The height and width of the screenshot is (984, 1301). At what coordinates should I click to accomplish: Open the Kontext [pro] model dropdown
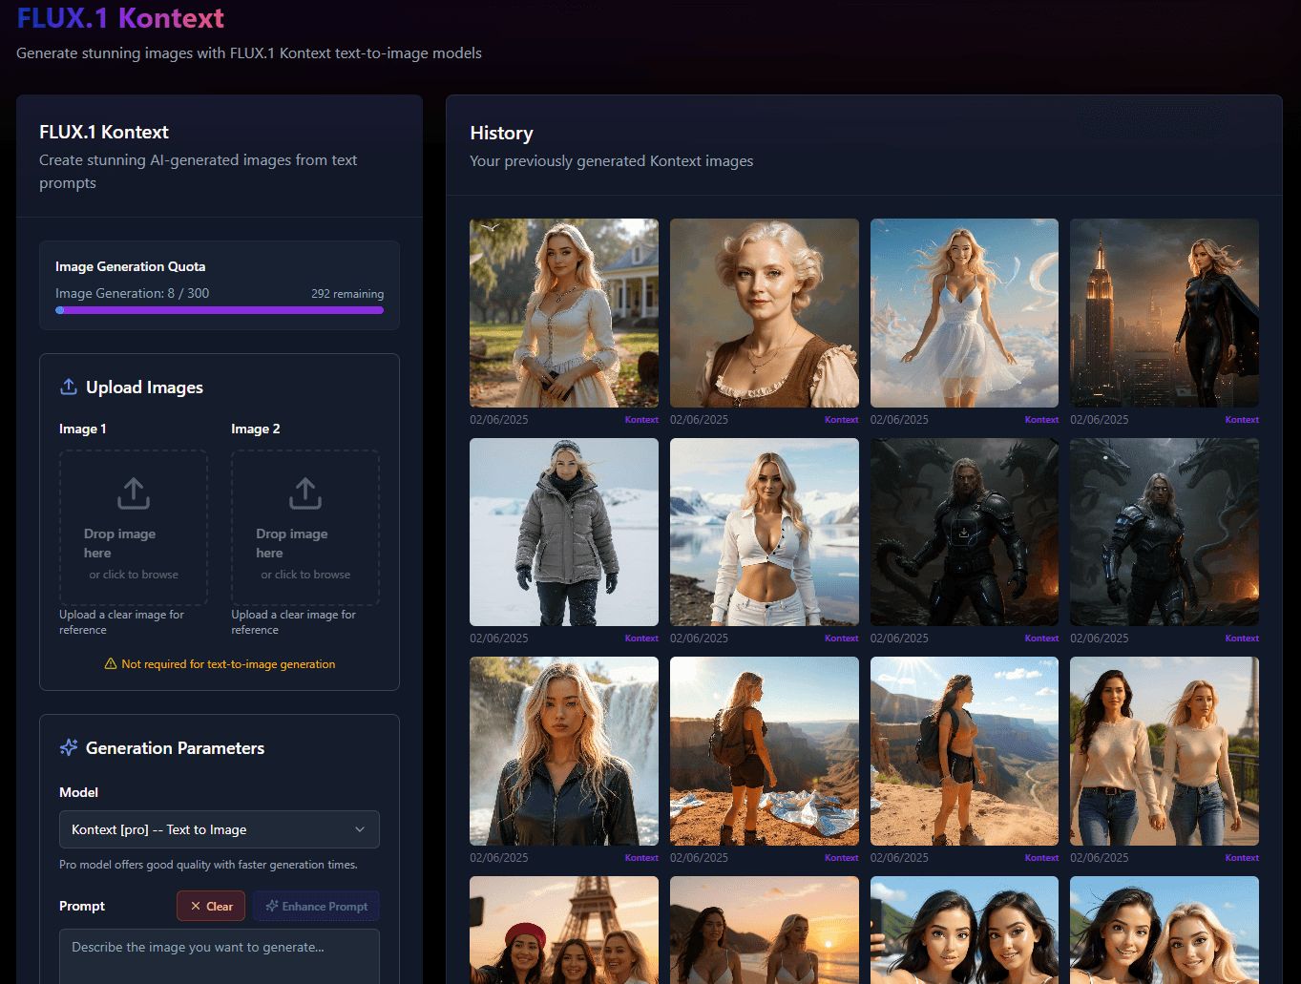[219, 829]
